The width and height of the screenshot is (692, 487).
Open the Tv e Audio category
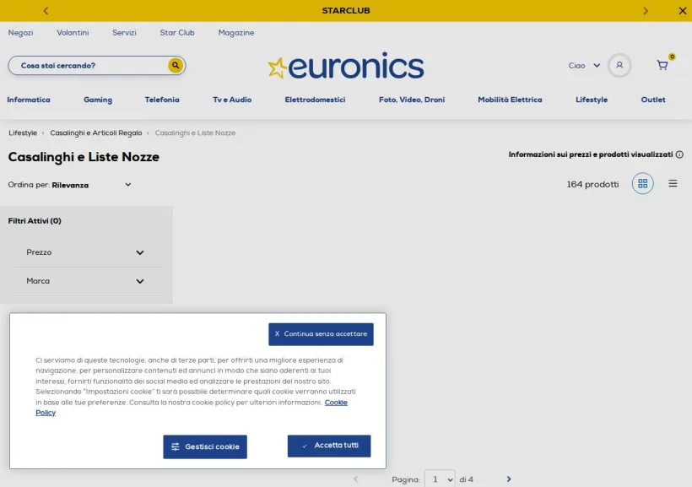pos(232,100)
